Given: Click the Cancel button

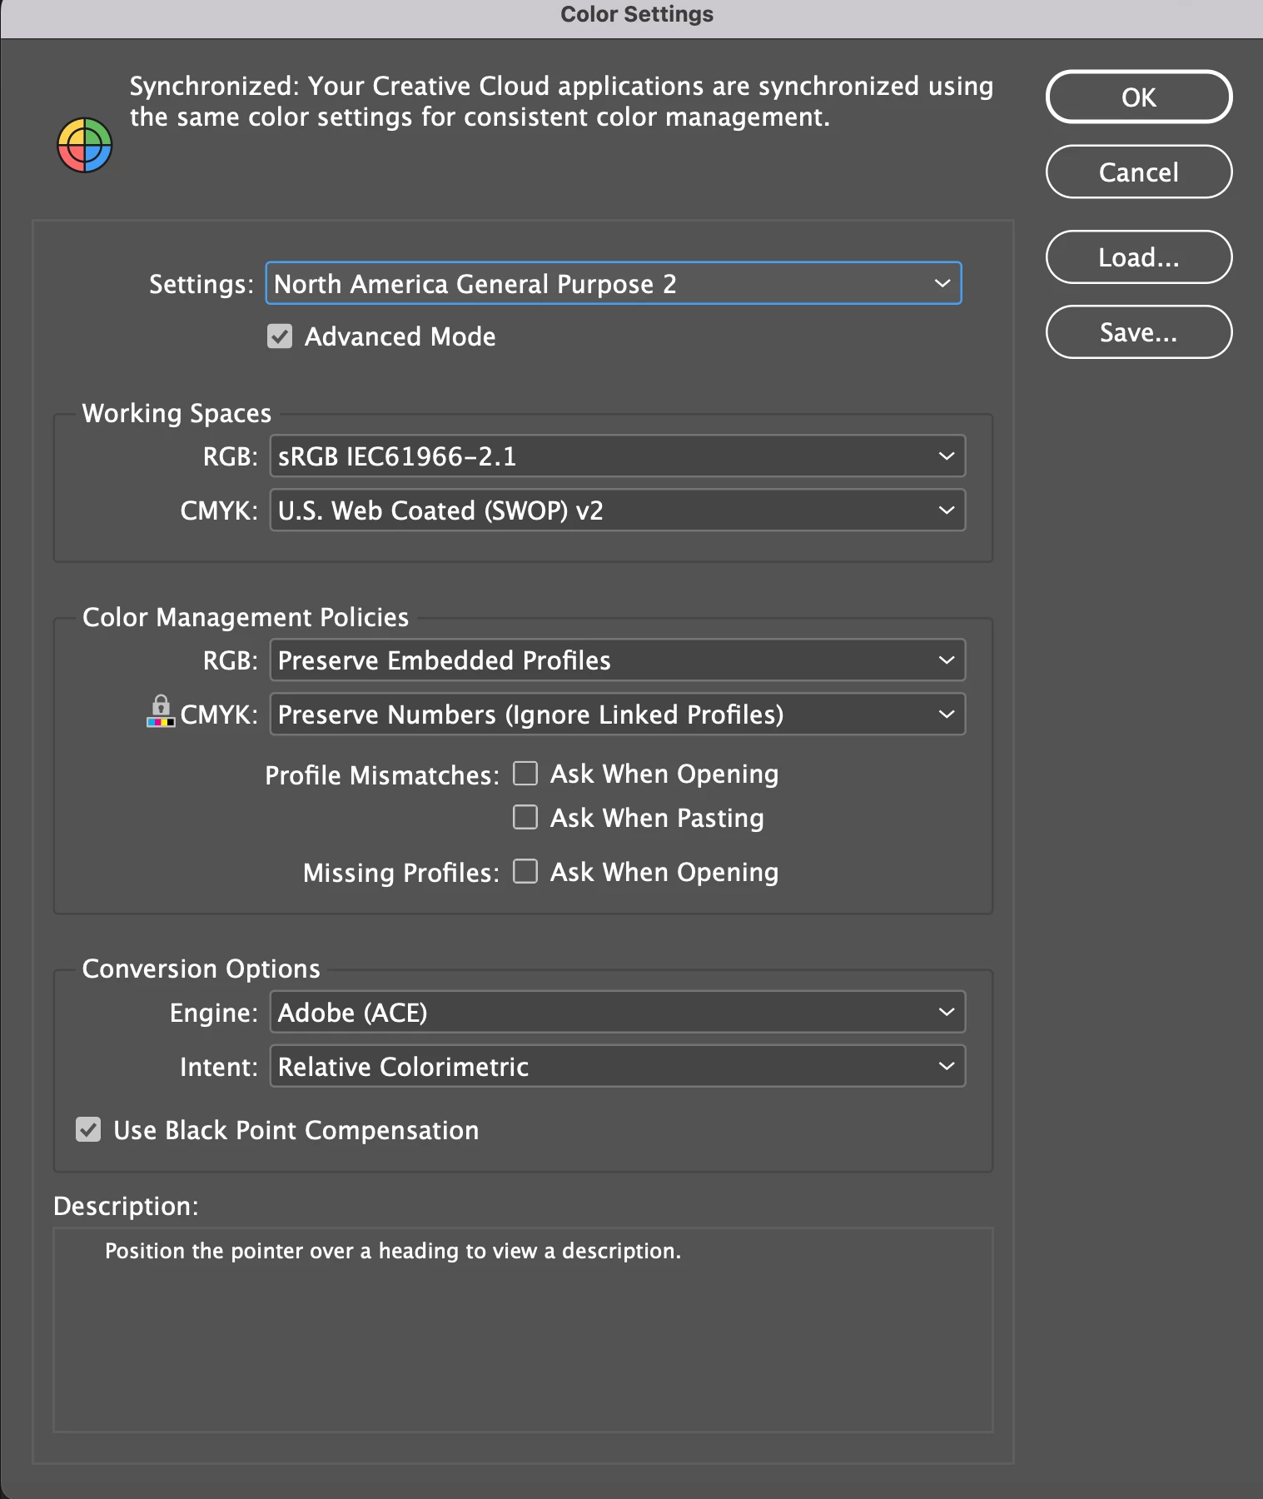Looking at the screenshot, I should pos(1139,172).
